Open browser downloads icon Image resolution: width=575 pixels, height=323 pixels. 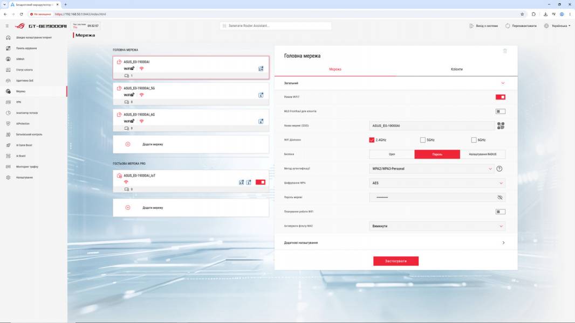pos(545,15)
